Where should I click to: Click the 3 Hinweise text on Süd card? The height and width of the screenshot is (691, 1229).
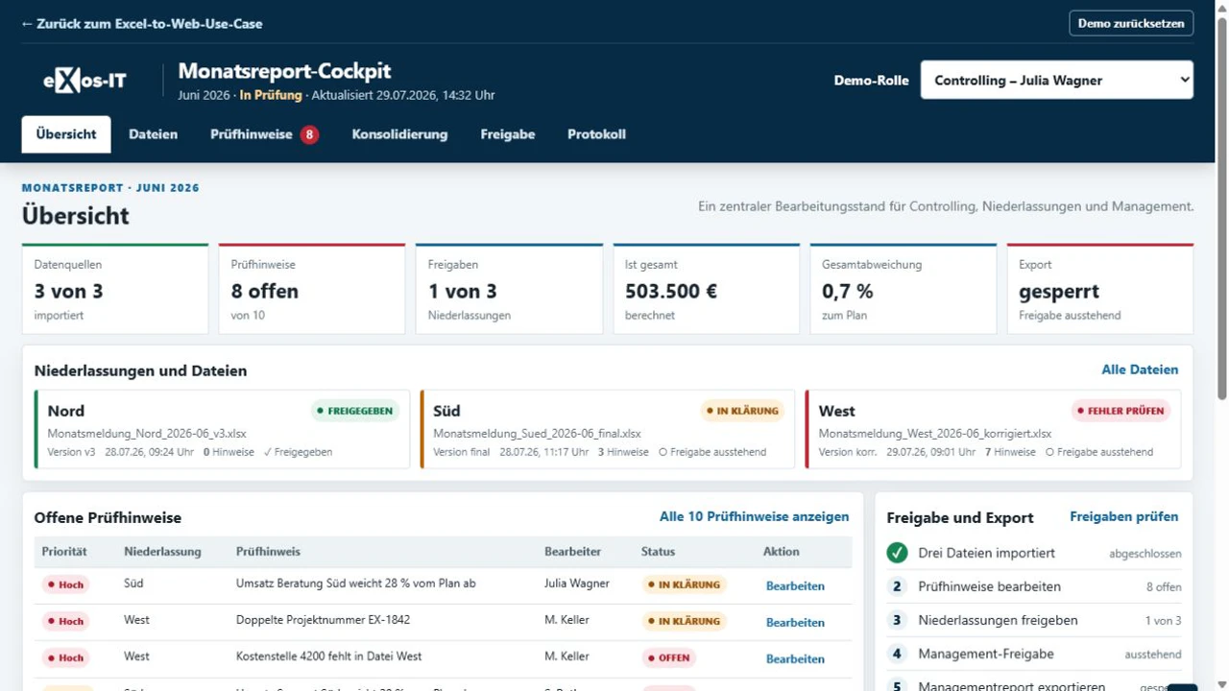click(x=623, y=452)
